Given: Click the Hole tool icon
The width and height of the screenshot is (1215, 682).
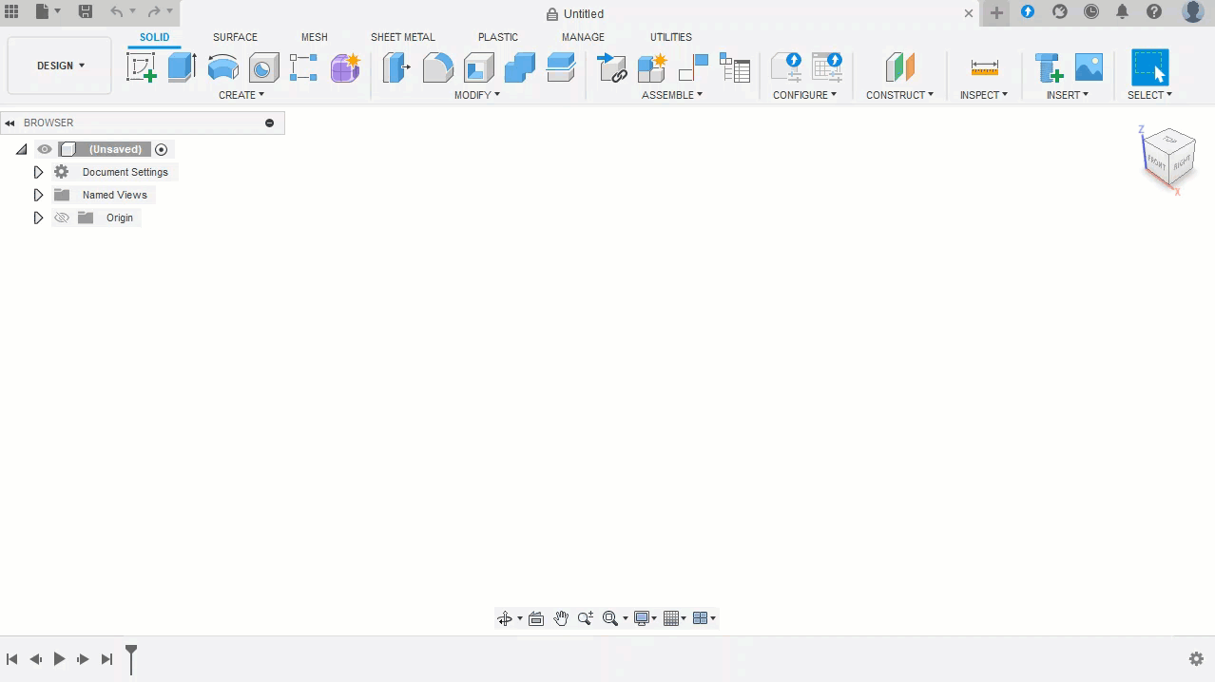Looking at the screenshot, I should 263,67.
